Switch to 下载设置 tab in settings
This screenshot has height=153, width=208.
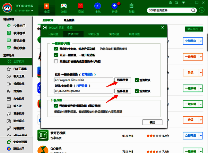[53, 34]
